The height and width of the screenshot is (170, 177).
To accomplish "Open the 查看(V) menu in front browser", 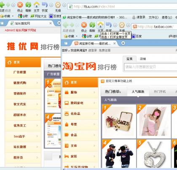I will tap(167, 17).
